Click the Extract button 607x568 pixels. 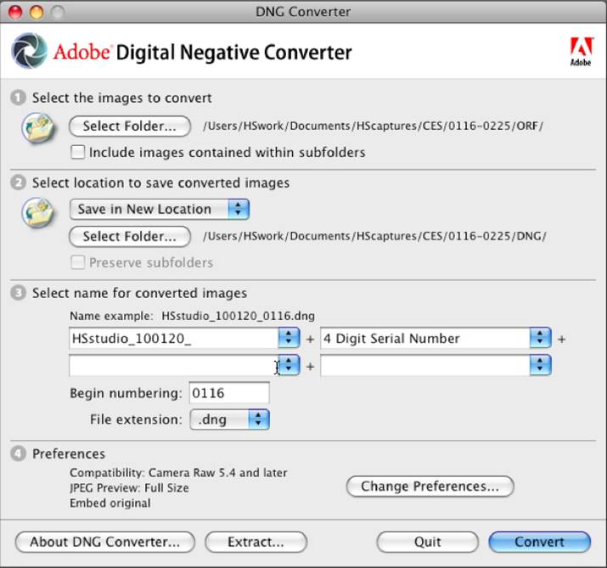pyautogui.click(x=256, y=542)
